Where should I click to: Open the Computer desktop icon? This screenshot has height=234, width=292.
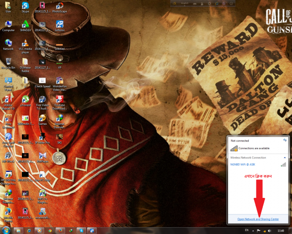(8, 26)
